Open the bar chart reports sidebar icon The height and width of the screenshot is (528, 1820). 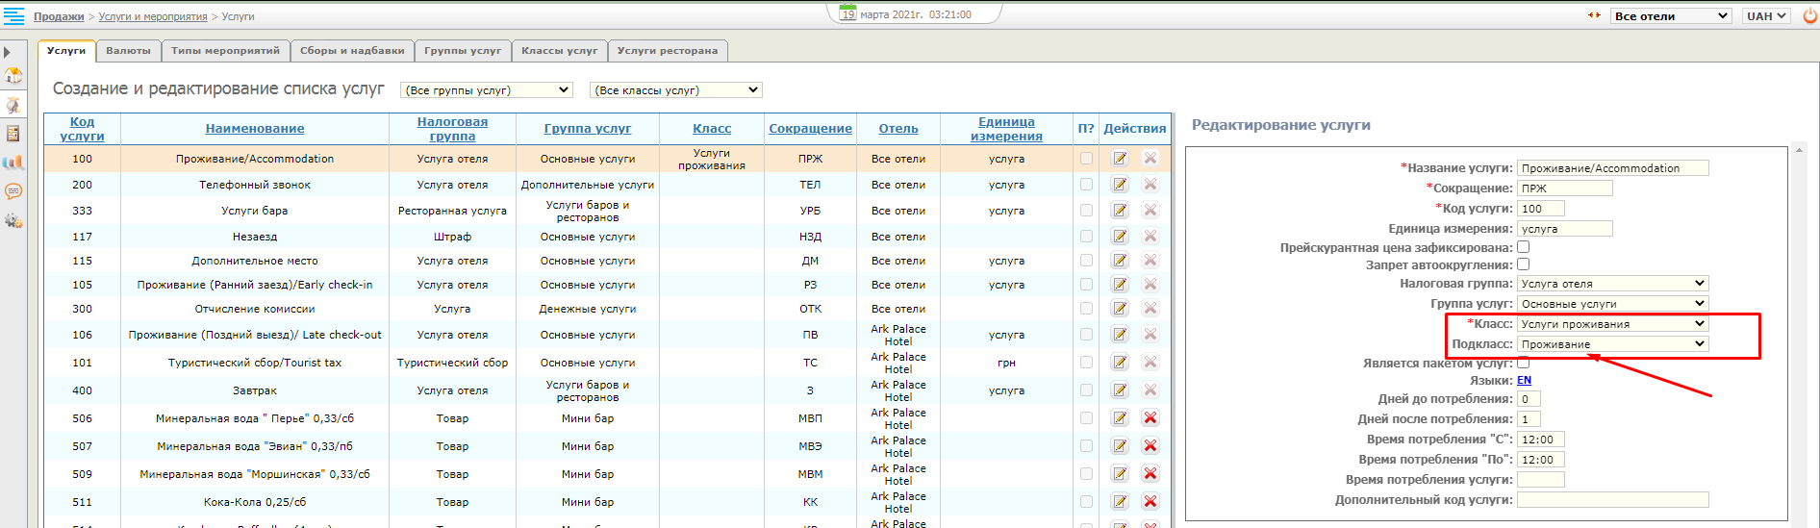point(13,163)
